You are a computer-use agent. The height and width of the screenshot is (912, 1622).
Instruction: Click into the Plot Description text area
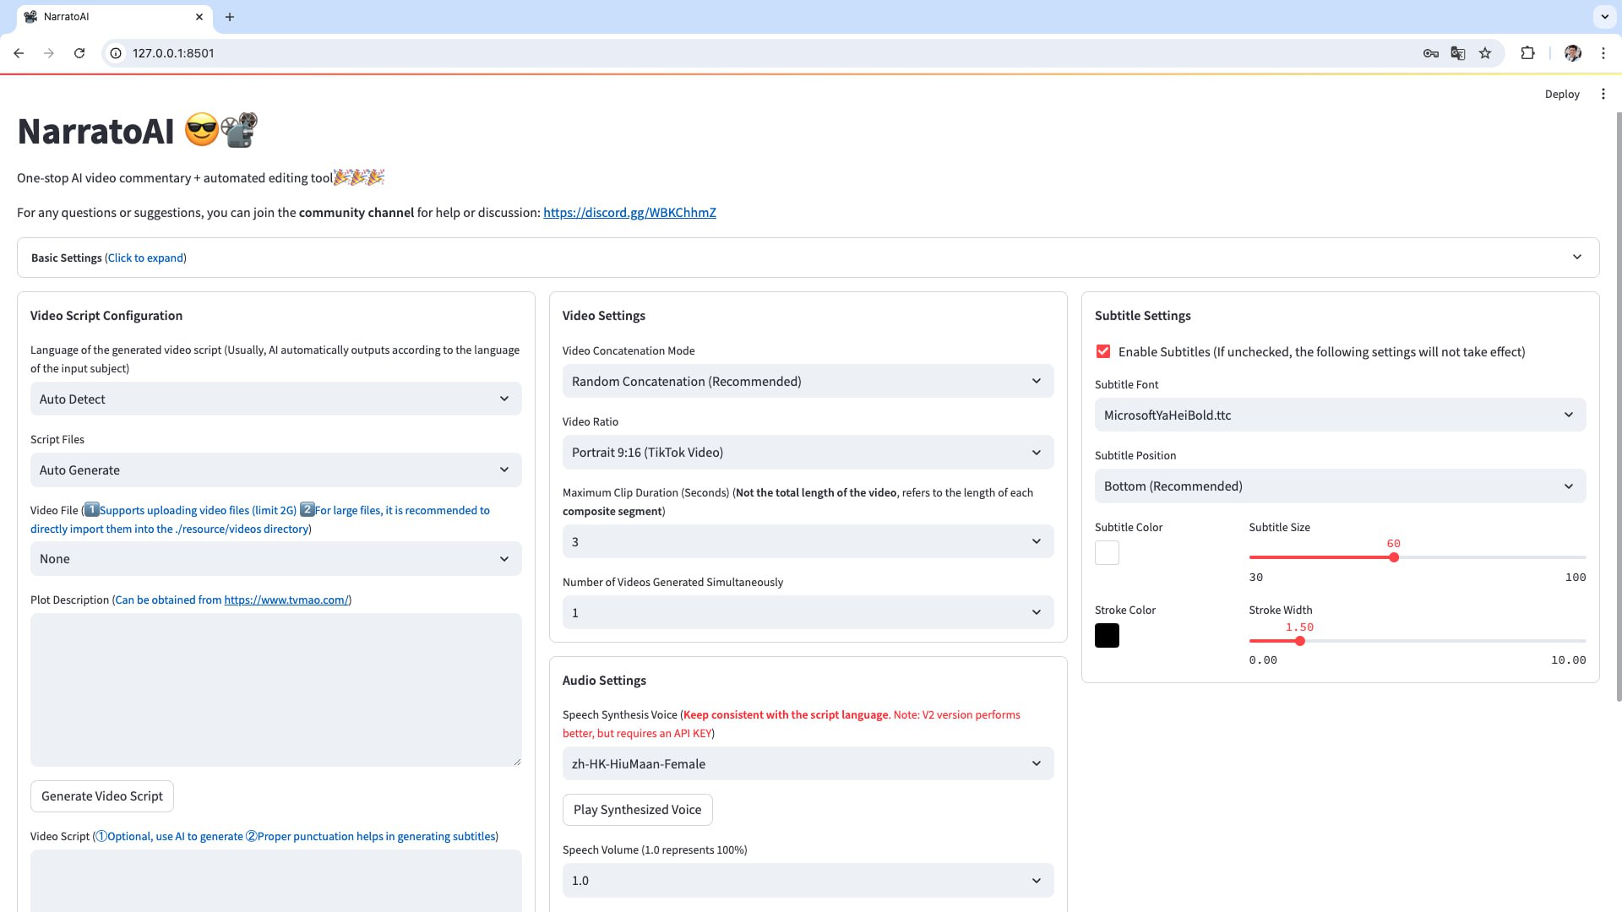pos(275,689)
